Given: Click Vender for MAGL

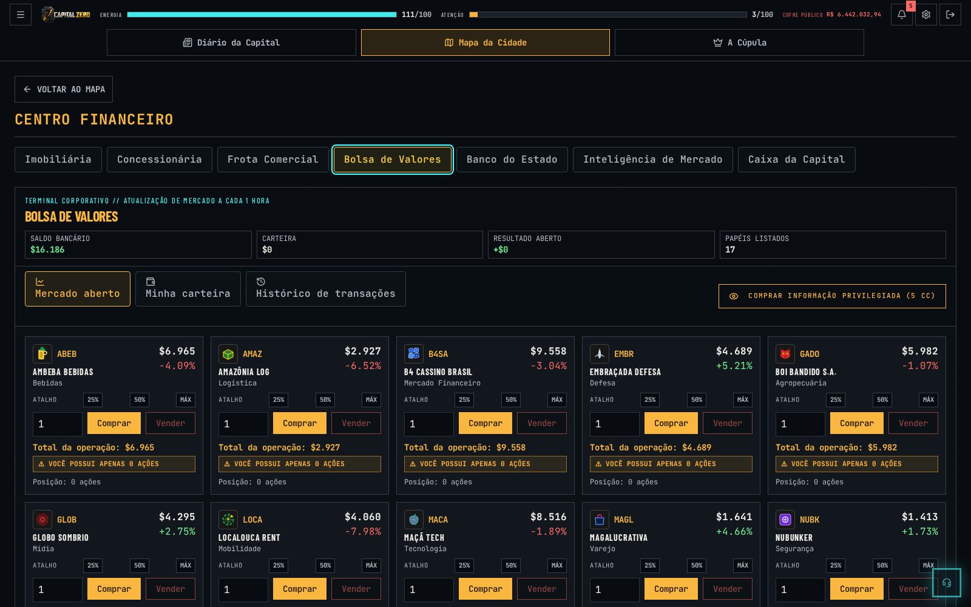Looking at the screenshot, I should [x=728, y=589].
